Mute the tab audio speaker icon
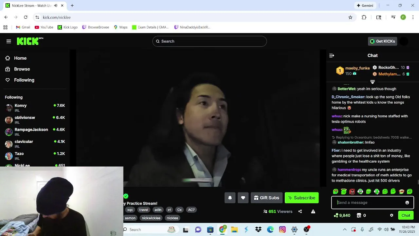The width and height of the screenshot is (419, 236). point(56,6)
